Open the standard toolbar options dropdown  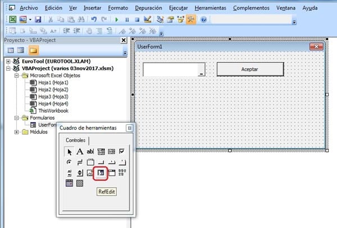[294, 22]
